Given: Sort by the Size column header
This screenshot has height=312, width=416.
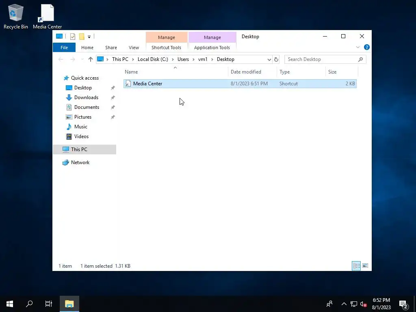Looking at the screenshot, I should 342,72.
